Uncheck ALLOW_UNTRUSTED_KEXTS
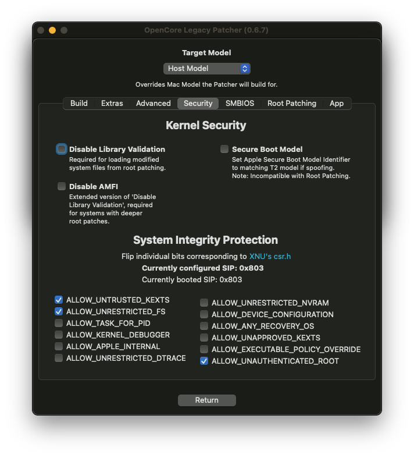414x458 pixels. click(59, 300)
